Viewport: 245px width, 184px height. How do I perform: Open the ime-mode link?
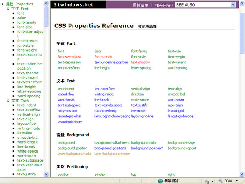coord(138,111)
